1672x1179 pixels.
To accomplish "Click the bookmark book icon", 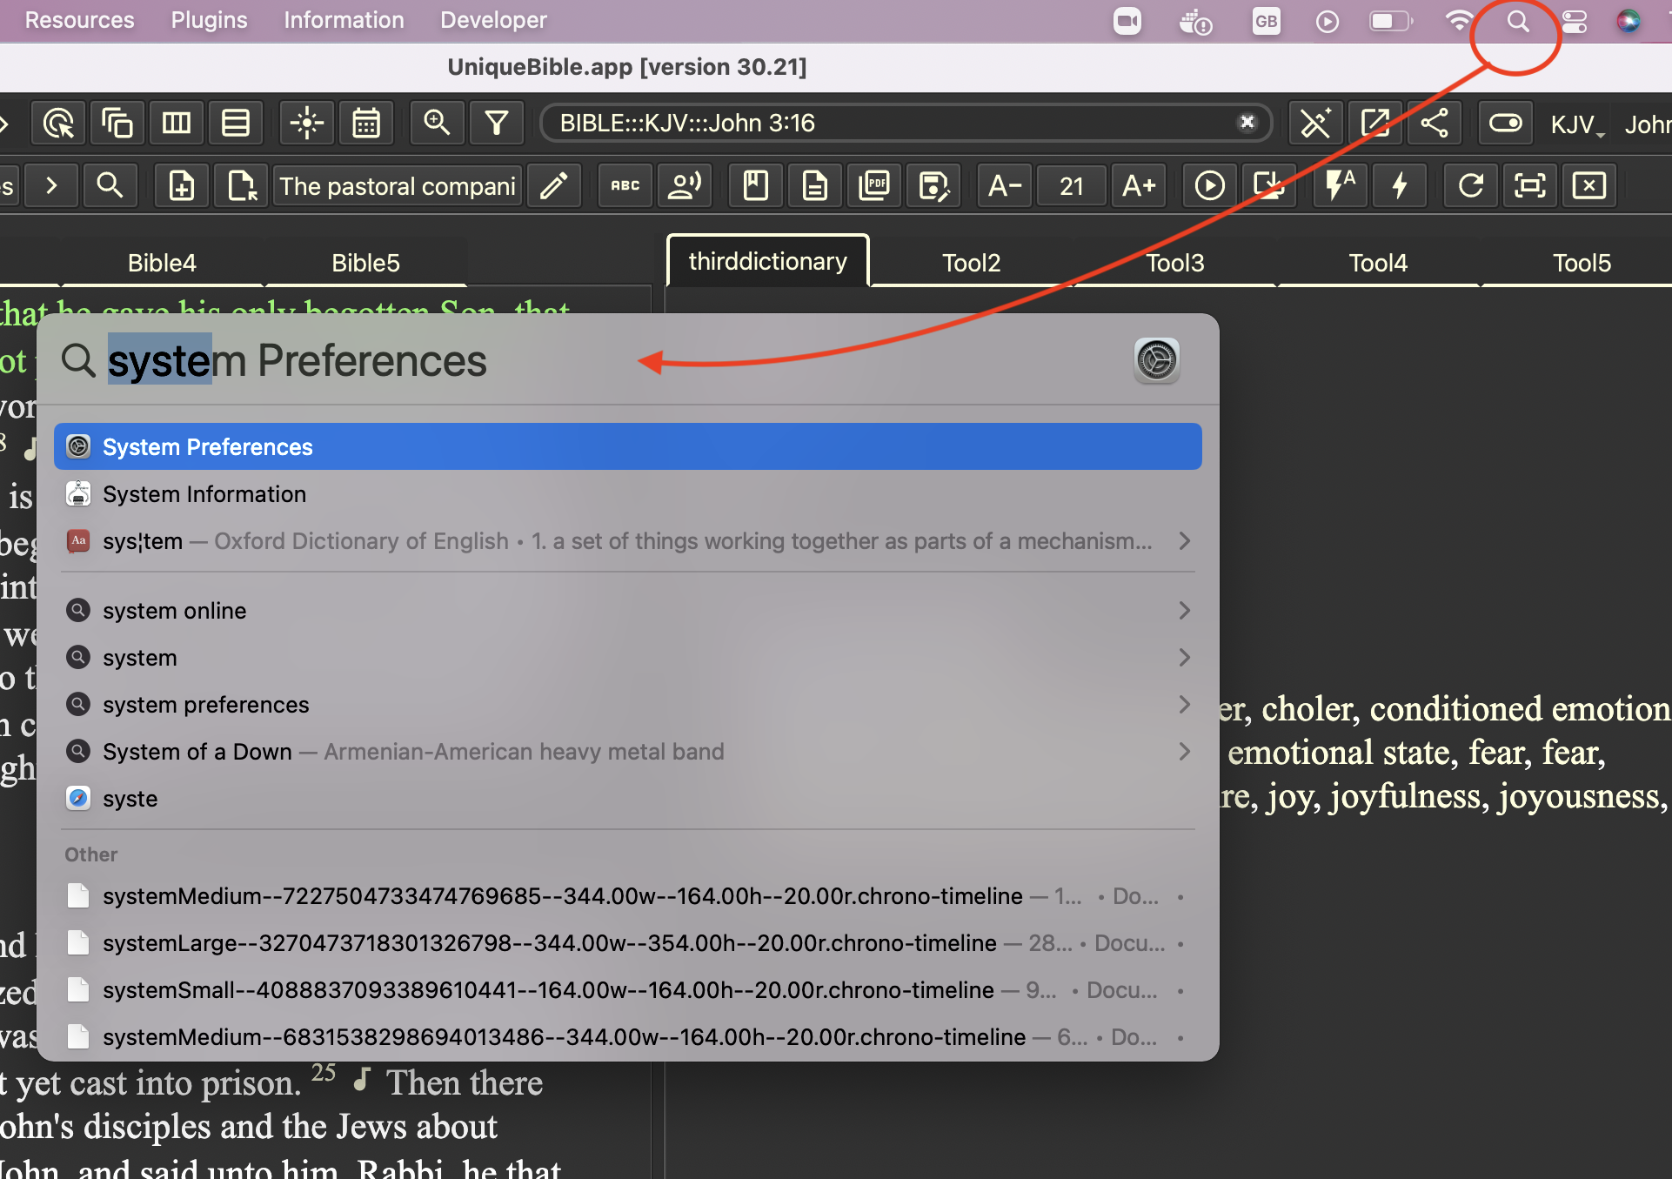I will (755, 185).
